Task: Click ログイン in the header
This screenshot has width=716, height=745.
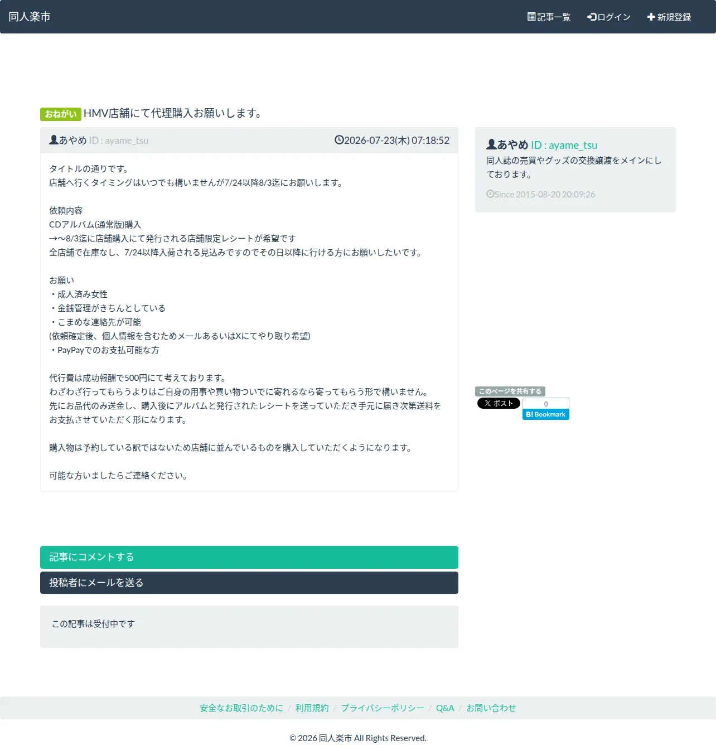Action: pos(609,17)
